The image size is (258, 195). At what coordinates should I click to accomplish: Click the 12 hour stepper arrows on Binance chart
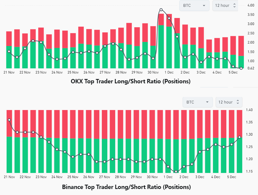tap(238, 102)
